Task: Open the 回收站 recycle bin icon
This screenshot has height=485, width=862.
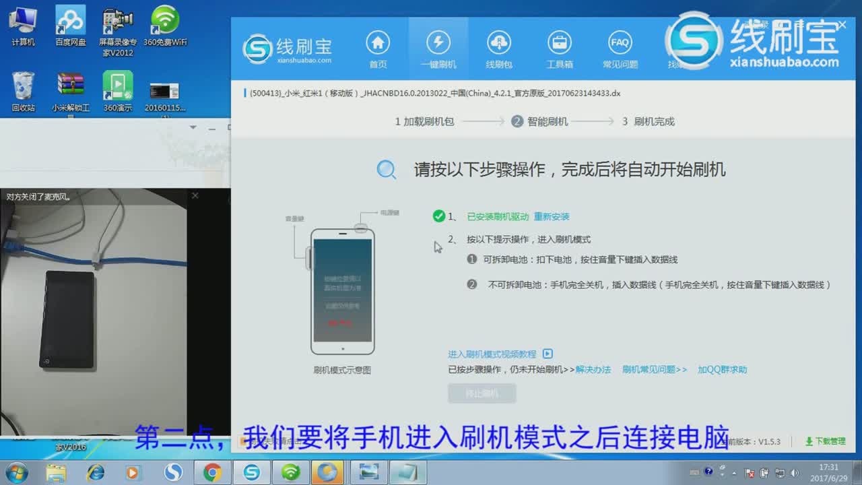Action: (24, 92)
